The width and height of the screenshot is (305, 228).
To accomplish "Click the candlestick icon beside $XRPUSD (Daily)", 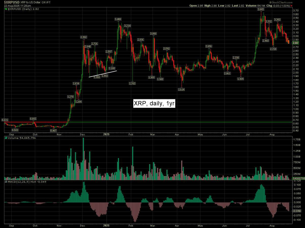I will [6, 9].
